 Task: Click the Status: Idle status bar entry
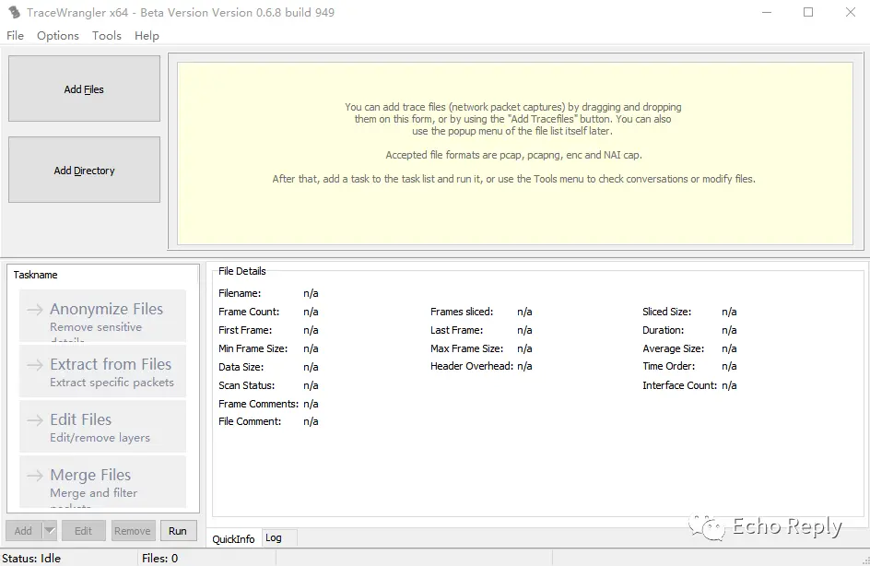31,559
